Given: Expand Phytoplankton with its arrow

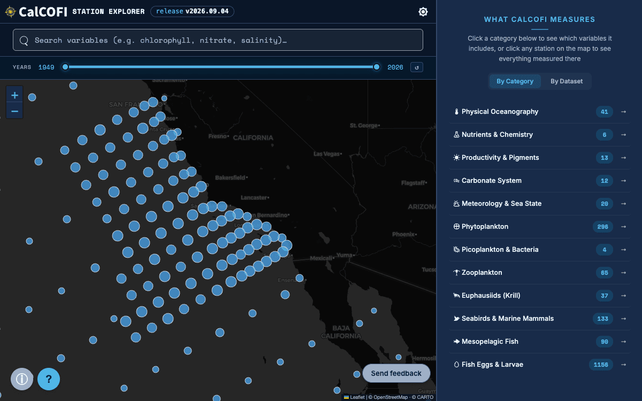Looking at the screenshot, I should 623,227.
